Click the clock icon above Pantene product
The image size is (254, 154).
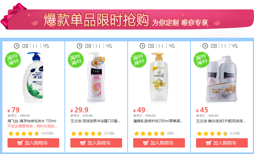click(142, 46)
